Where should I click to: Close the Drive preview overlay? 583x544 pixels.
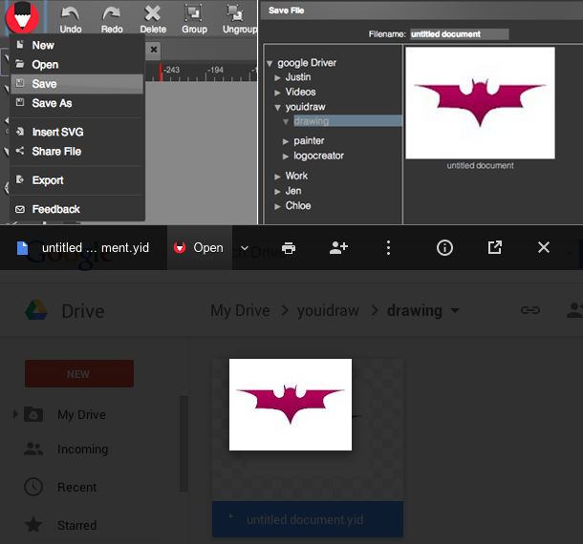point(543,247)
